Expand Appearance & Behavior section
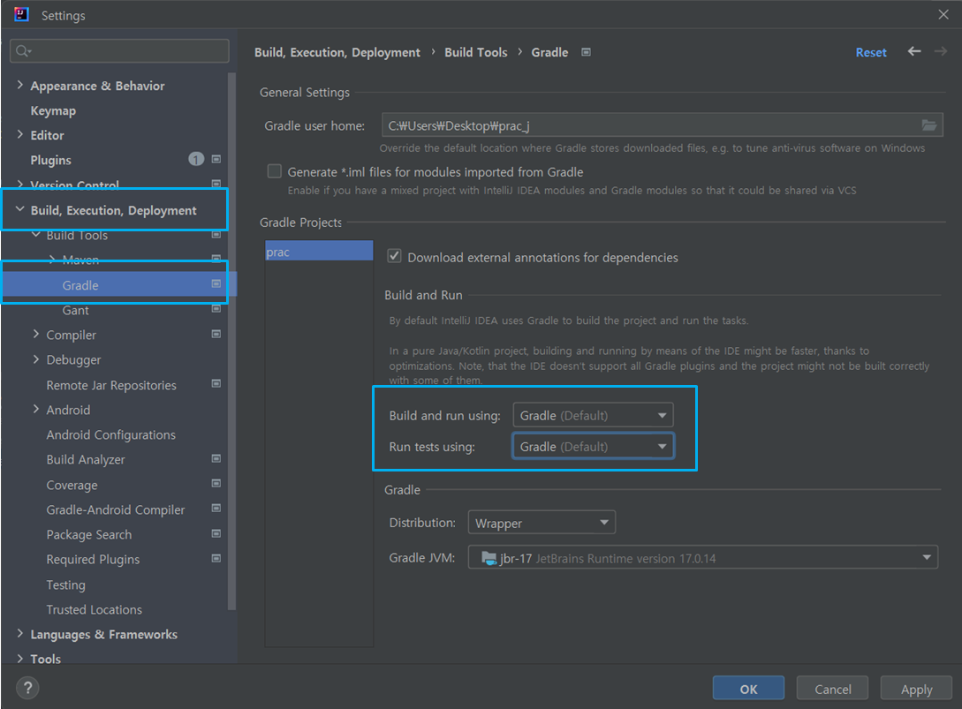 point(19,85)
